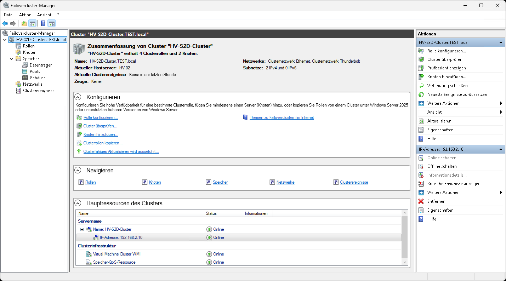
Task: Click the Informationen column header
Action: tap(258, 213)
